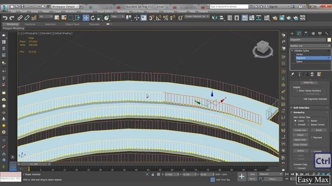Click the keyword search field

[229, 7]
